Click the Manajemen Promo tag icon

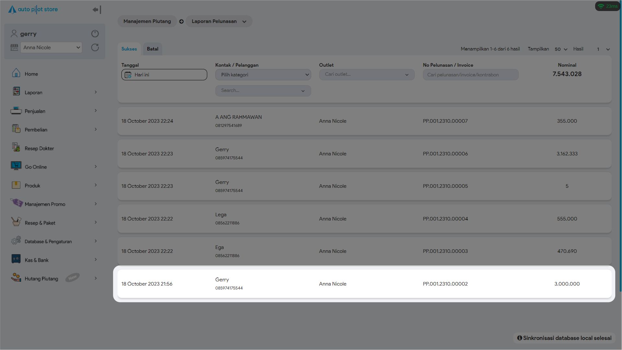pos(17,203)
